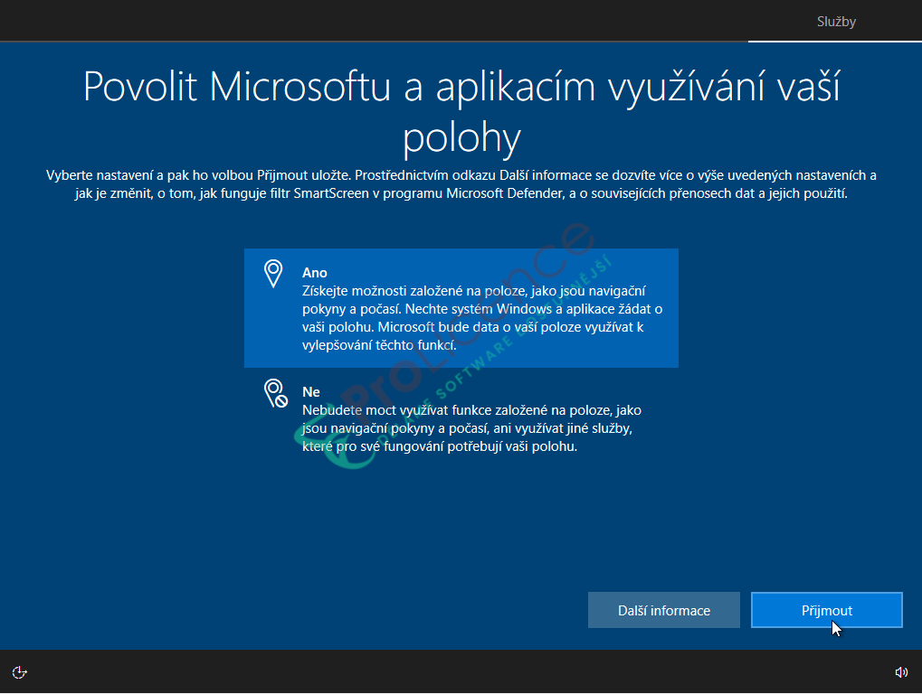Open Další informace
This screenshot has width=922, height=694.
click(664, 610)
